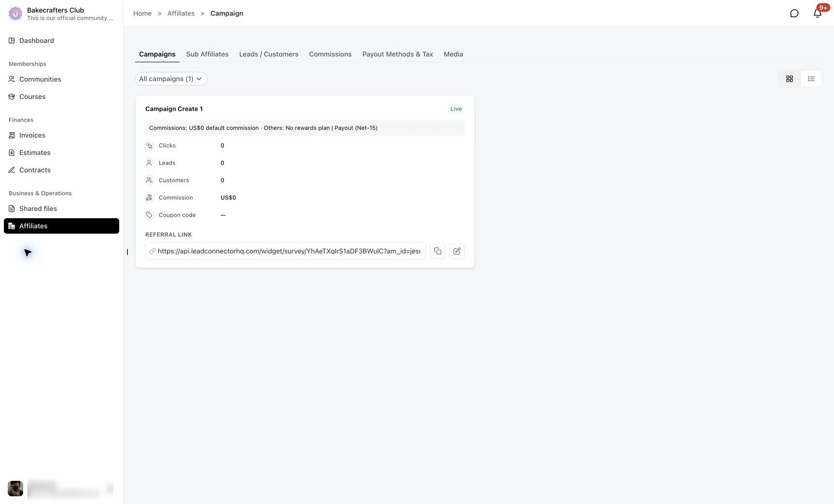Open the notifications bell
This screenshot has height=504, width=834.
click(817, 14)
